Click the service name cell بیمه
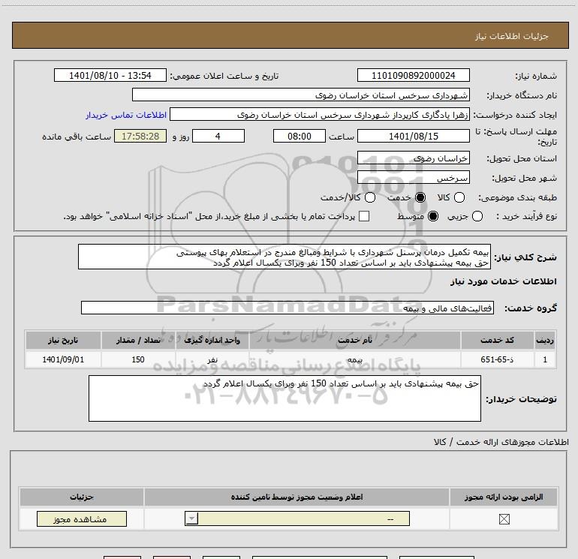The height and width of the screenshot is (559, 578). [x=354, y=359]
